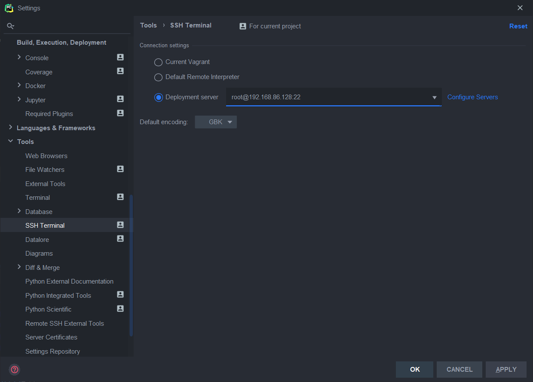
Task: Click project-scope icon beside Python Scientific
Action: [x=120, y=309]
